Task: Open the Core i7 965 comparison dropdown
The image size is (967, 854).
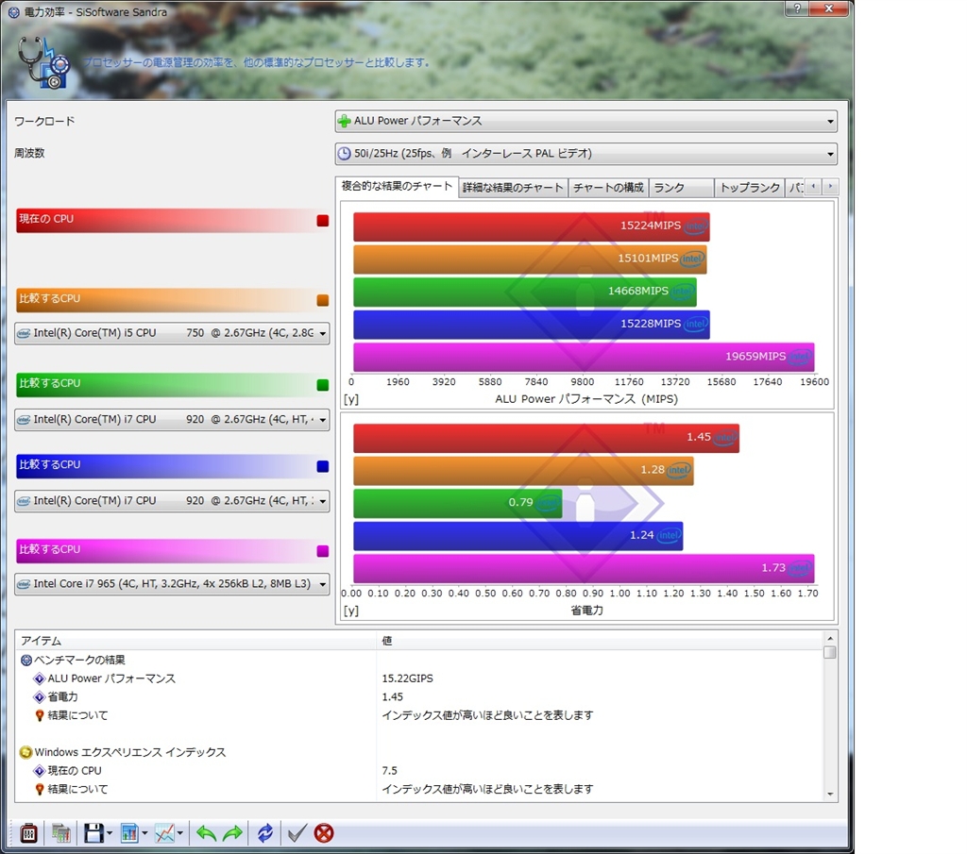Action: pyautogui.click(x=172, y=583)
